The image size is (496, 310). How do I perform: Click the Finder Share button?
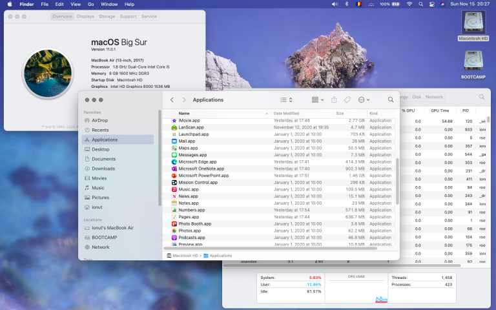334,99
